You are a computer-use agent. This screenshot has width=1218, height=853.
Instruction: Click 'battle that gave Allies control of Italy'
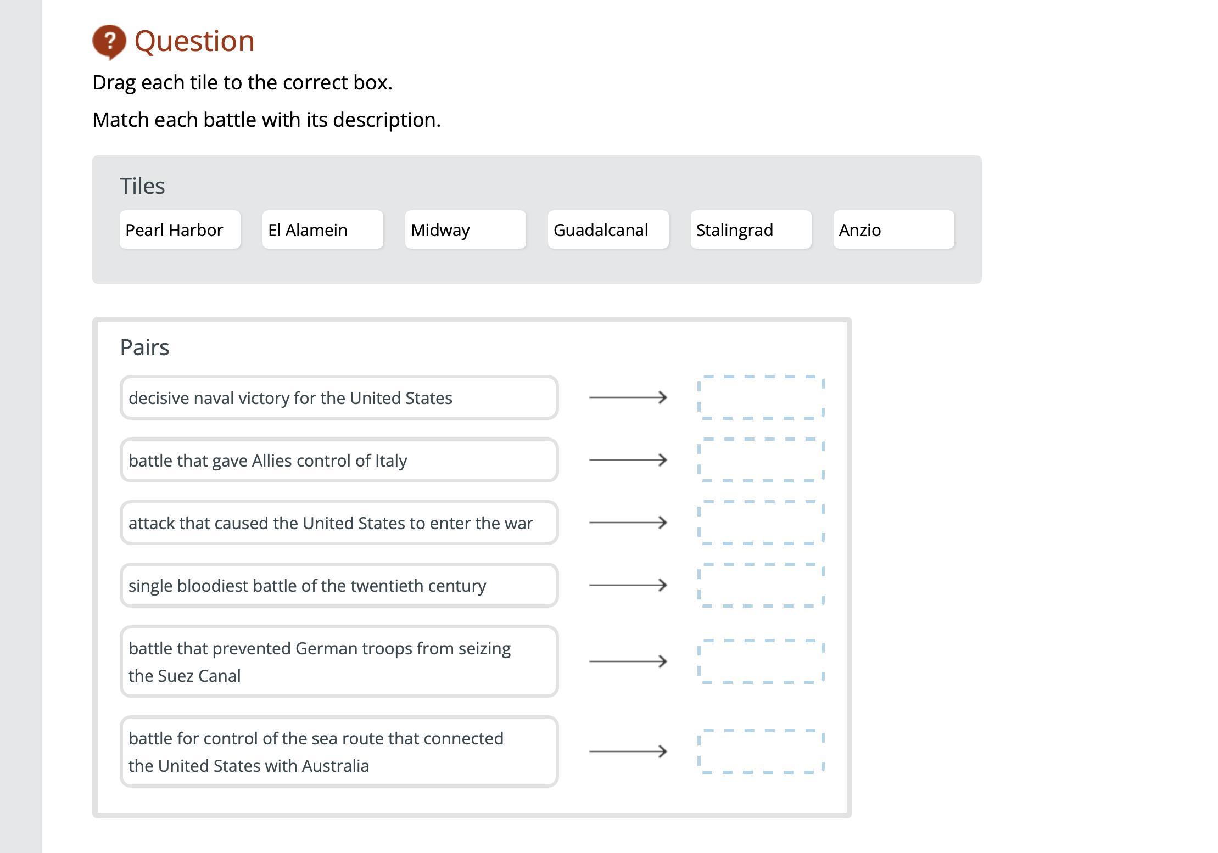tap(339, 460)
